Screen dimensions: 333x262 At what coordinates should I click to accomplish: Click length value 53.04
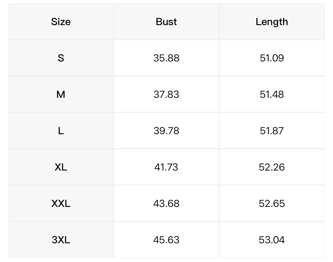coord(272,240)
